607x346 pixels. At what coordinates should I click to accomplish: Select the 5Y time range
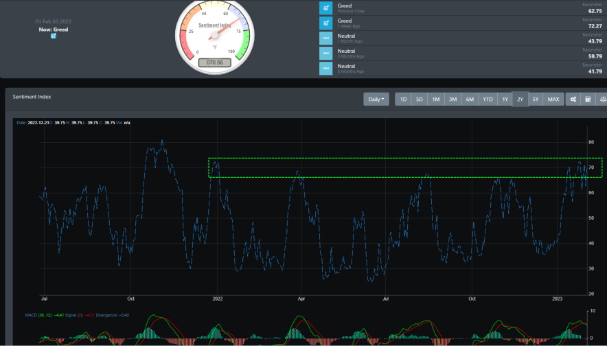(x=536, y=99)
